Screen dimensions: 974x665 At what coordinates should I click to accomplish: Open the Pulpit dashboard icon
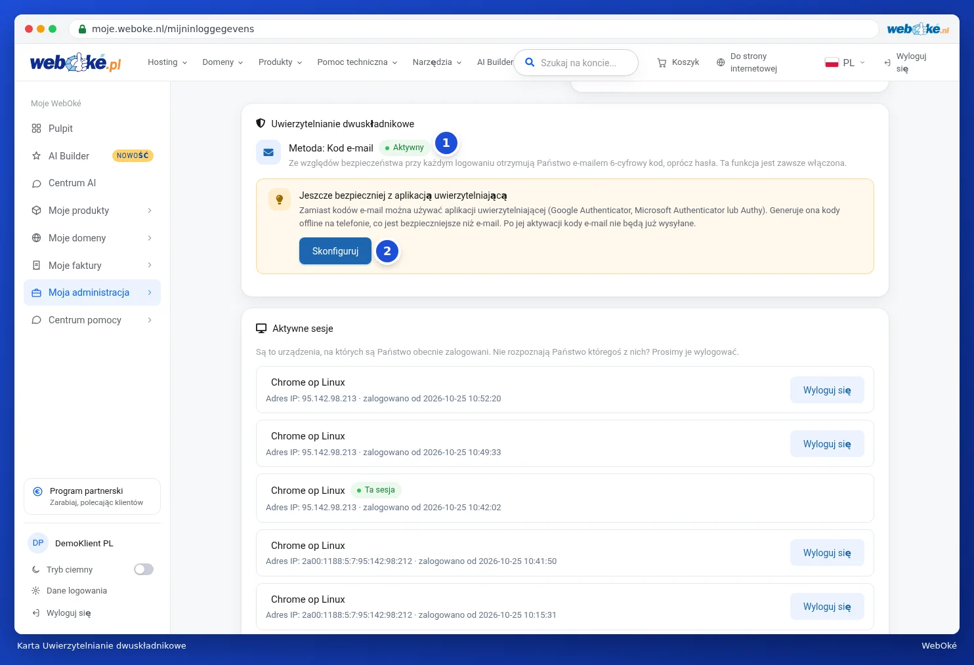coord(36,129)
